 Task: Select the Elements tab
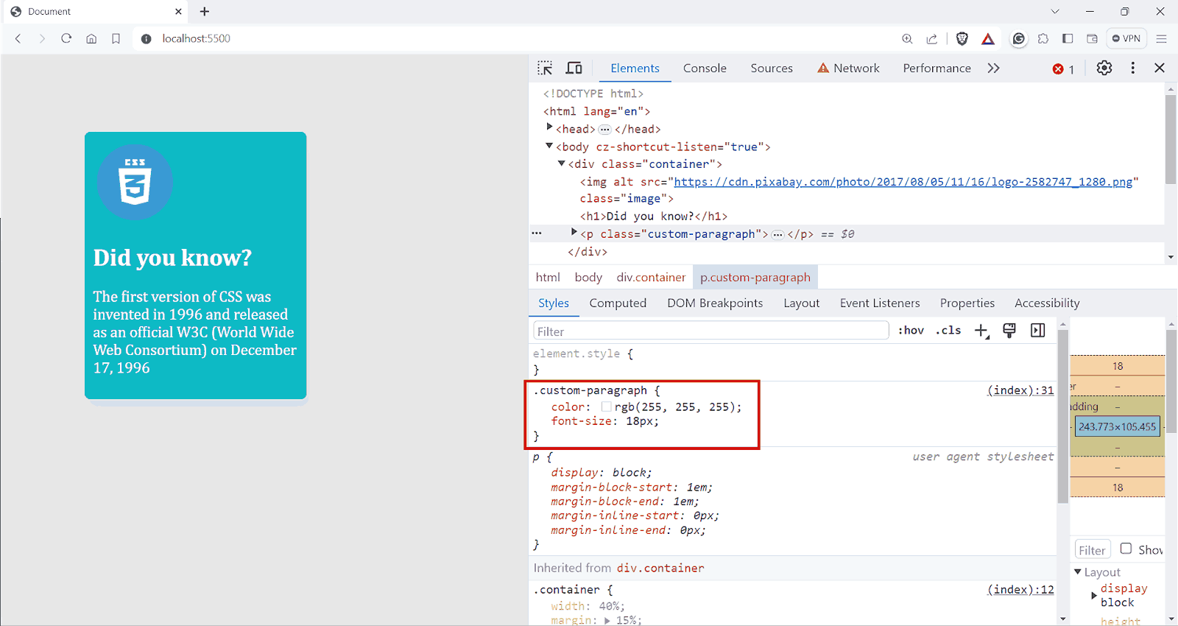635,68
